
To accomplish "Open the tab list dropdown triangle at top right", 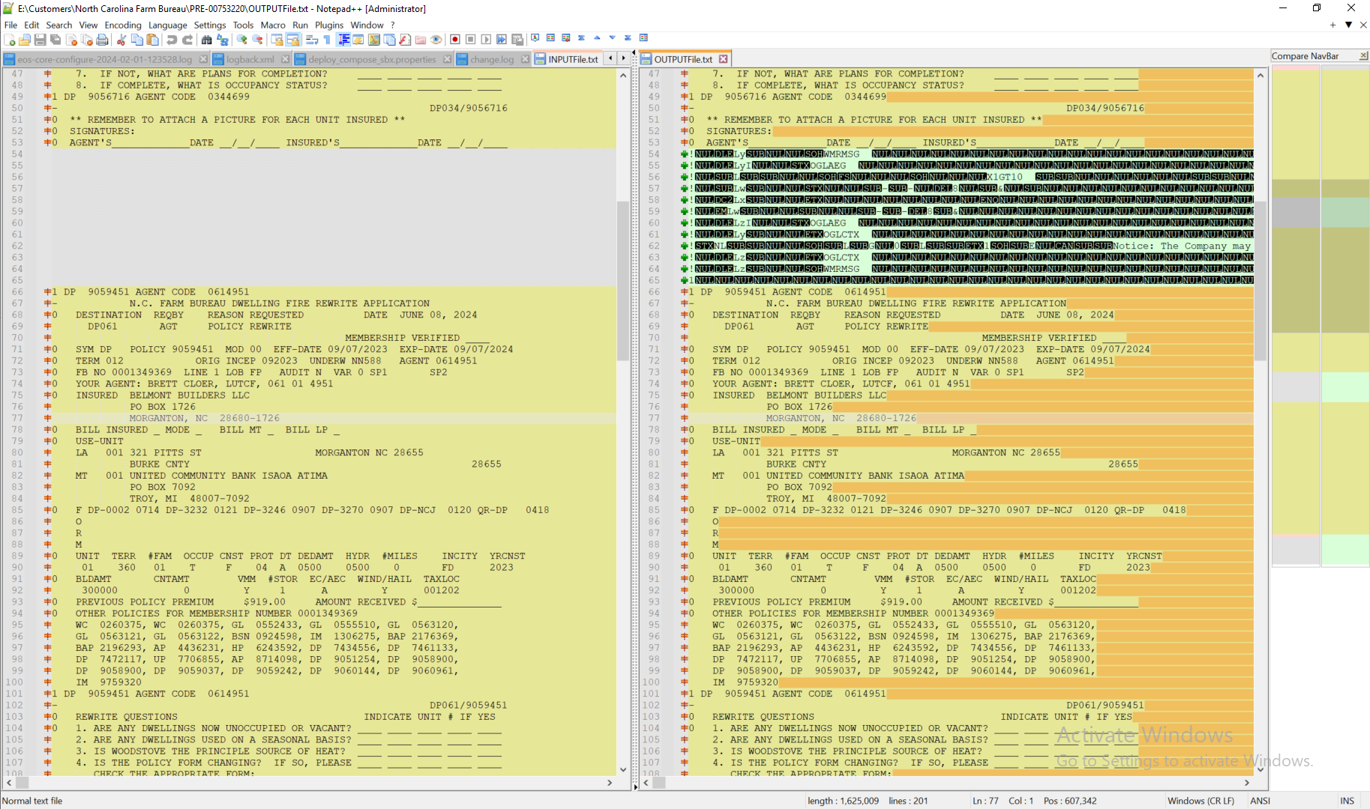I will pyautogui.click(x=1348, y=25).
